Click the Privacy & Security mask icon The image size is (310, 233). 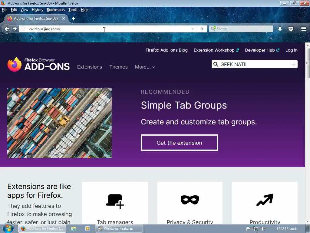pyautogui.click(x=190, y=200)
